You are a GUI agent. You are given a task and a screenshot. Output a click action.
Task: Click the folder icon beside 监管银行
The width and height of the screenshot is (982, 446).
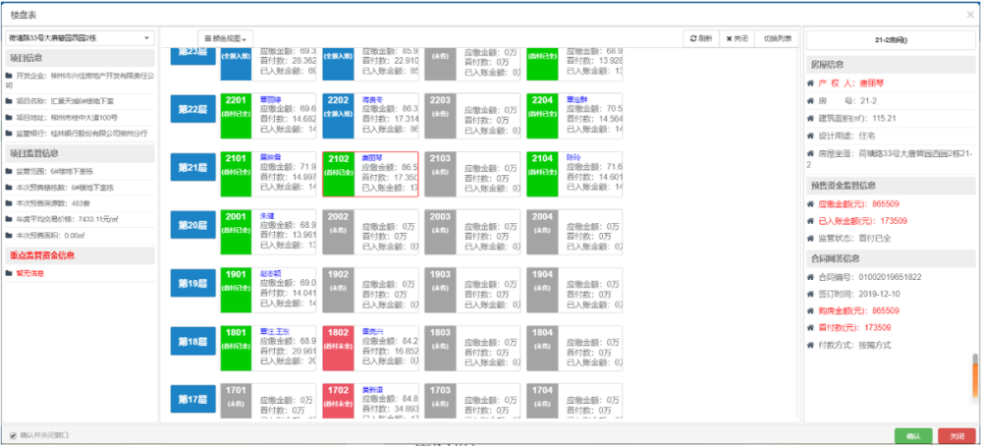9,134
